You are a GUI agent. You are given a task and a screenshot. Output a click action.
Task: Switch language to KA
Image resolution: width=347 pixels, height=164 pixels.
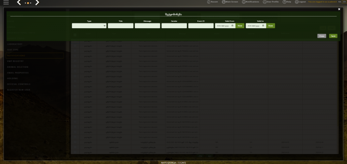pos(340,2)
